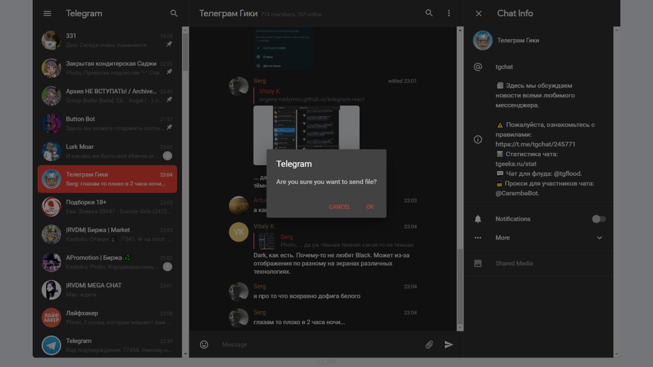Open the Button Bot chat
Viewport: 653px width, 367px height.
[x=107, y=123]
